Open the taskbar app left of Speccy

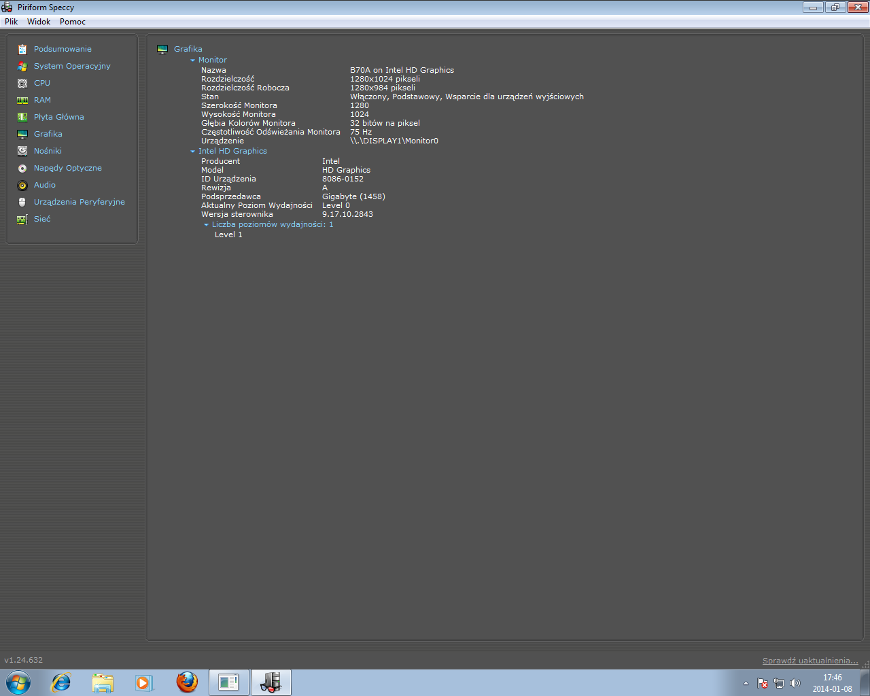(229, 682)
